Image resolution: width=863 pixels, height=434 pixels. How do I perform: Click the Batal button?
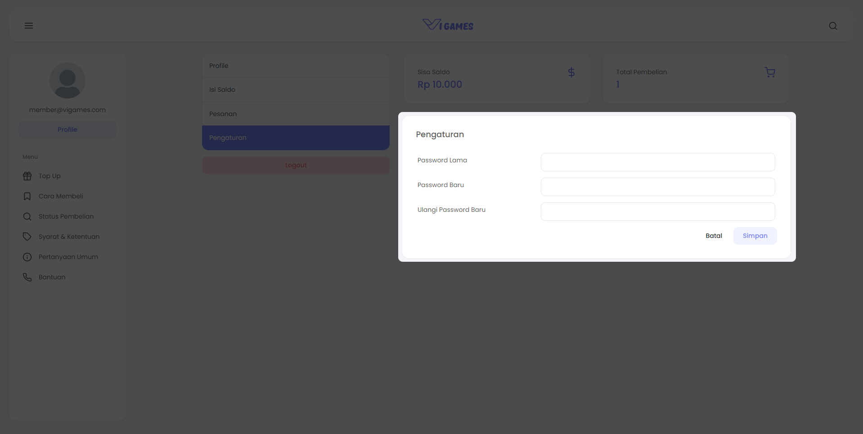[714, 236]
